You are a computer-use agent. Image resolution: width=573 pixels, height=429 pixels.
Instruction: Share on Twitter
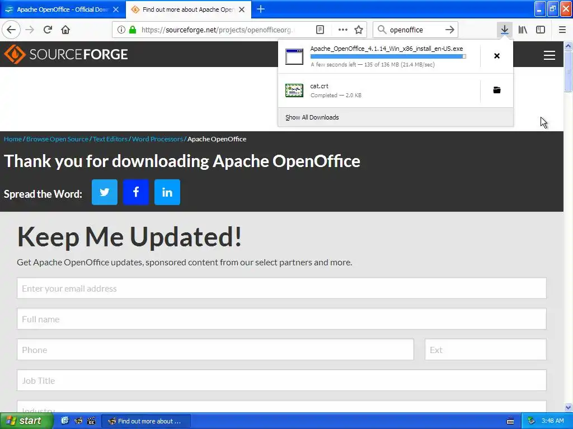105,192
